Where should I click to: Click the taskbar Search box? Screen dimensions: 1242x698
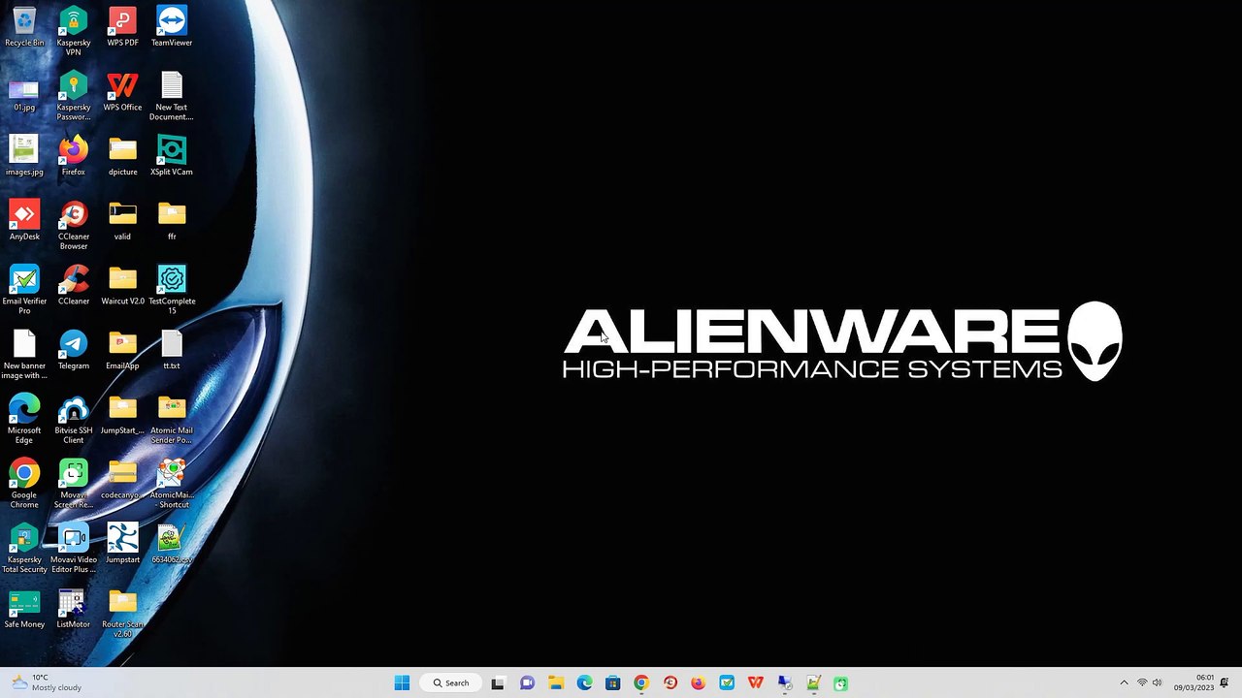coord(451,682)
